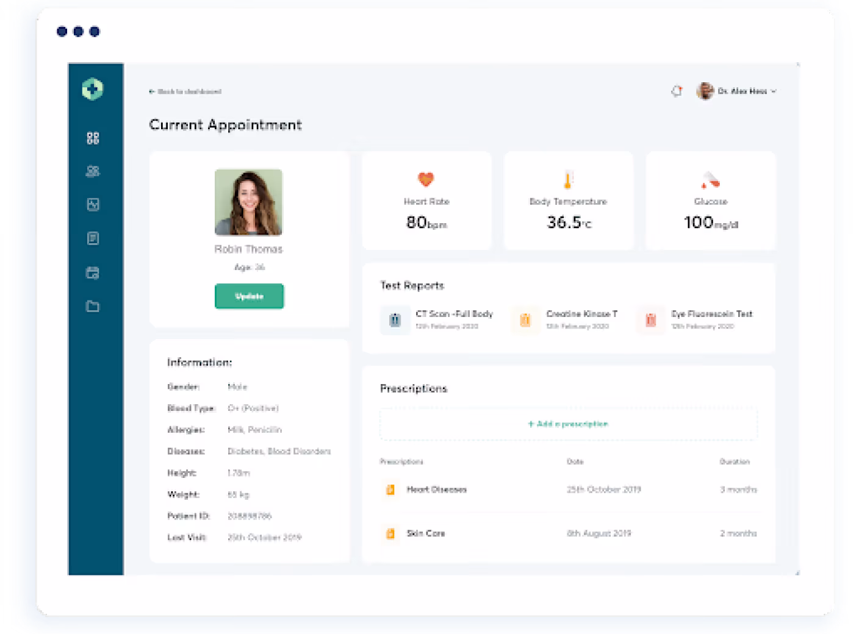Click the clinic logo at sidebar top
Image resolution: width=859 pixels, height=634 pixels.
(93, 88)
